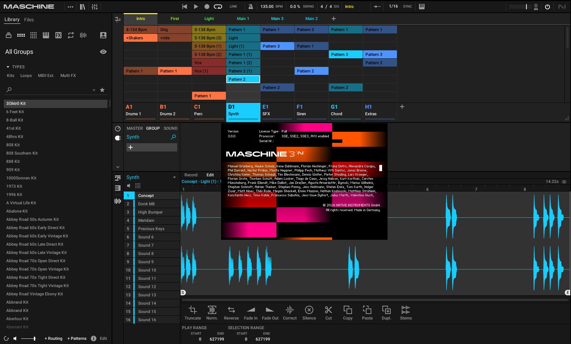
Task: Open the 1/16 grid value dropdown
Action: tap(393, 7)
